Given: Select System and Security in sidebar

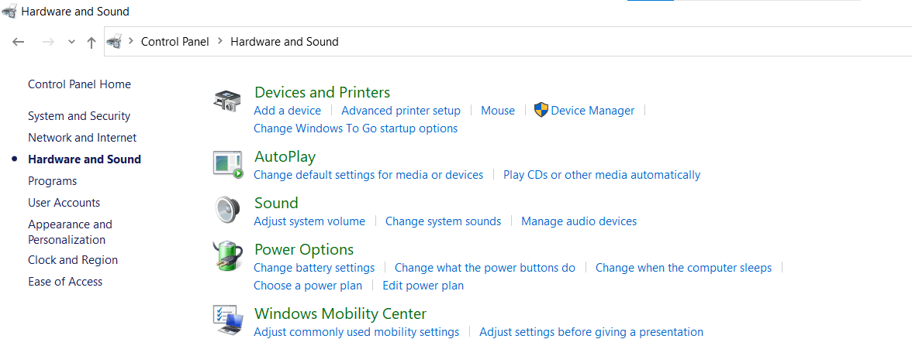Looking at the screenshot, I should pos(79,116).
